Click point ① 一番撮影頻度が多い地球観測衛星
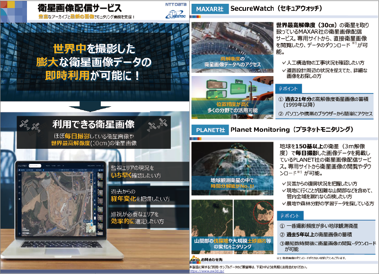Screen dimensions: 379x274 (x=319, y=226)
